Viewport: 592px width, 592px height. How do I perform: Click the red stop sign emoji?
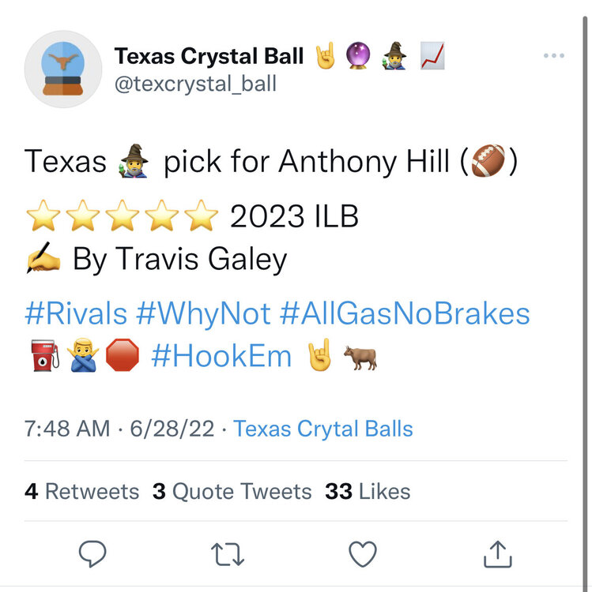(x=123, y=357)
